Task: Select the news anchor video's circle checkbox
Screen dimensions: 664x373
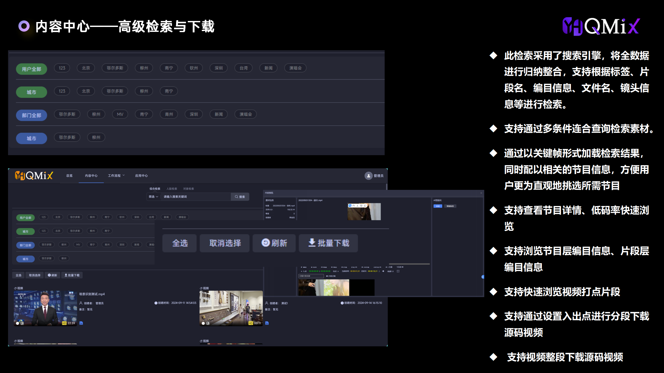Action: coord(17,323)
